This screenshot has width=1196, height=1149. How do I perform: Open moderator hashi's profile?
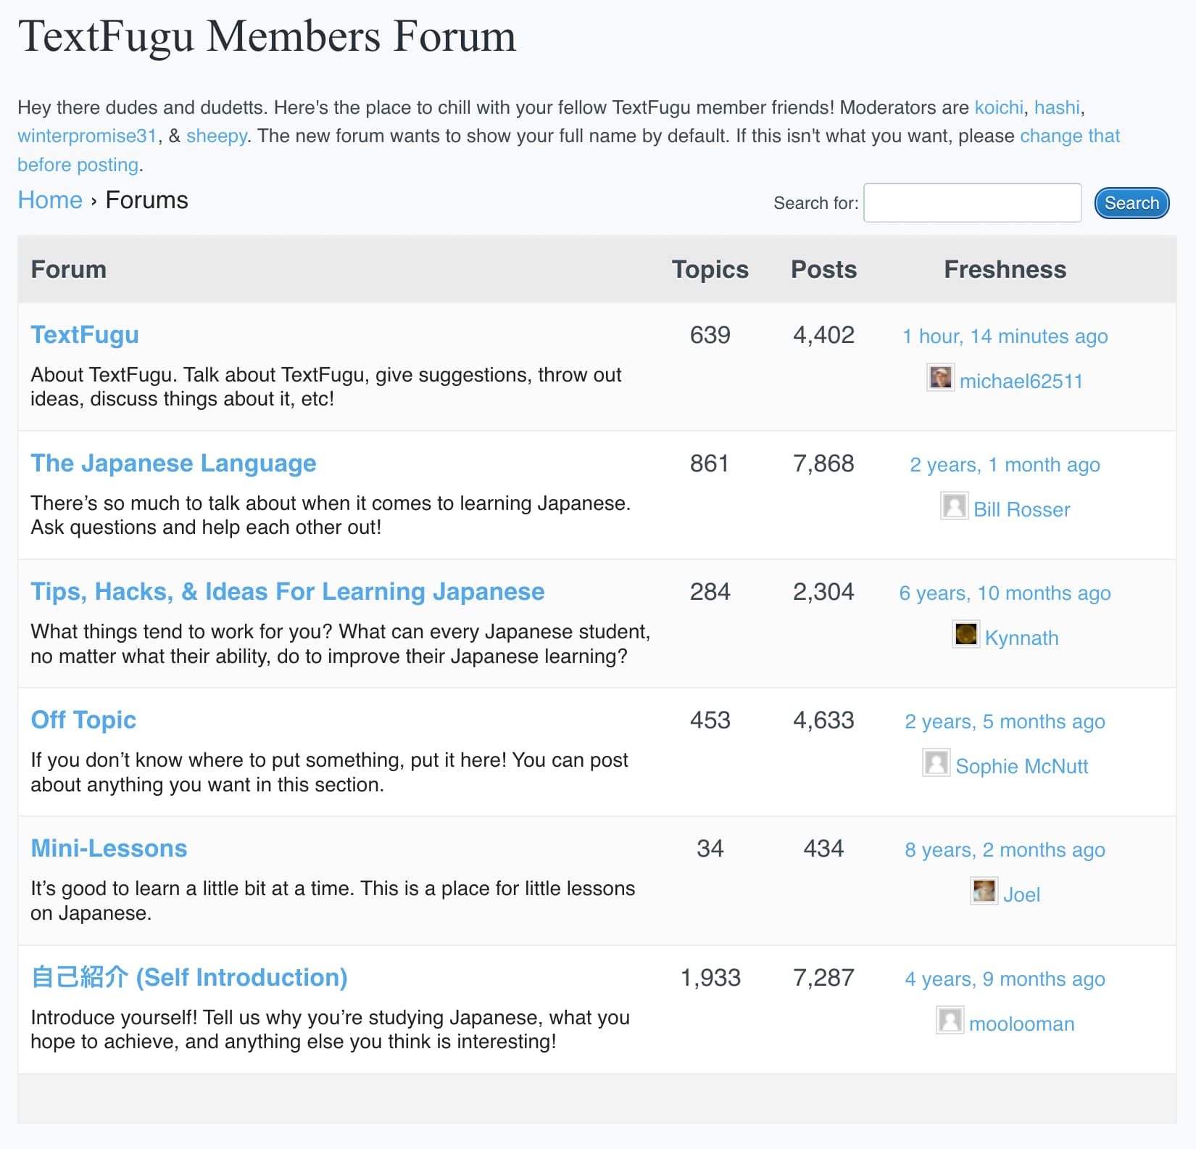tap(1057, 107)
